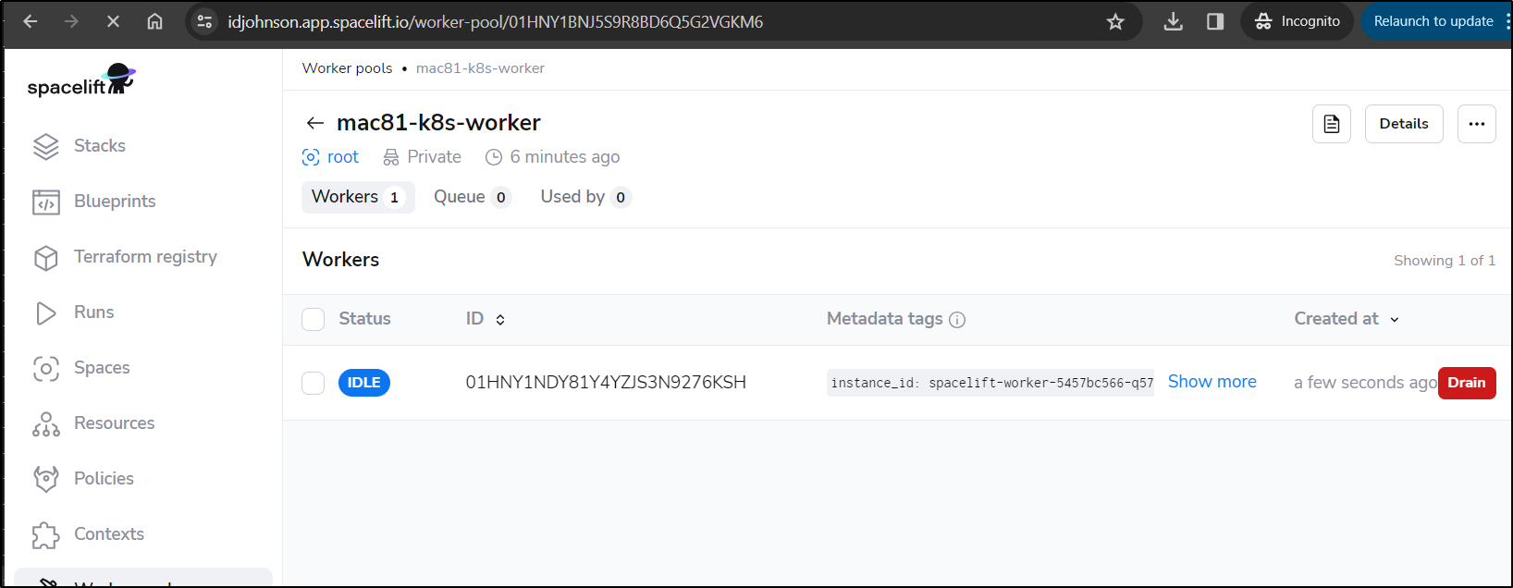Open the root space link
The width and height of the screenshot is (1513, 588).
coord(330,157)
